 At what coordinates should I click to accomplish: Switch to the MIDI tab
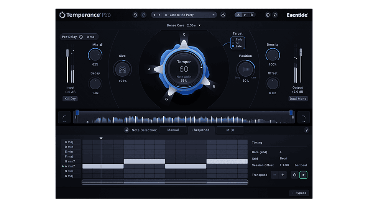[x=230, y=130]
